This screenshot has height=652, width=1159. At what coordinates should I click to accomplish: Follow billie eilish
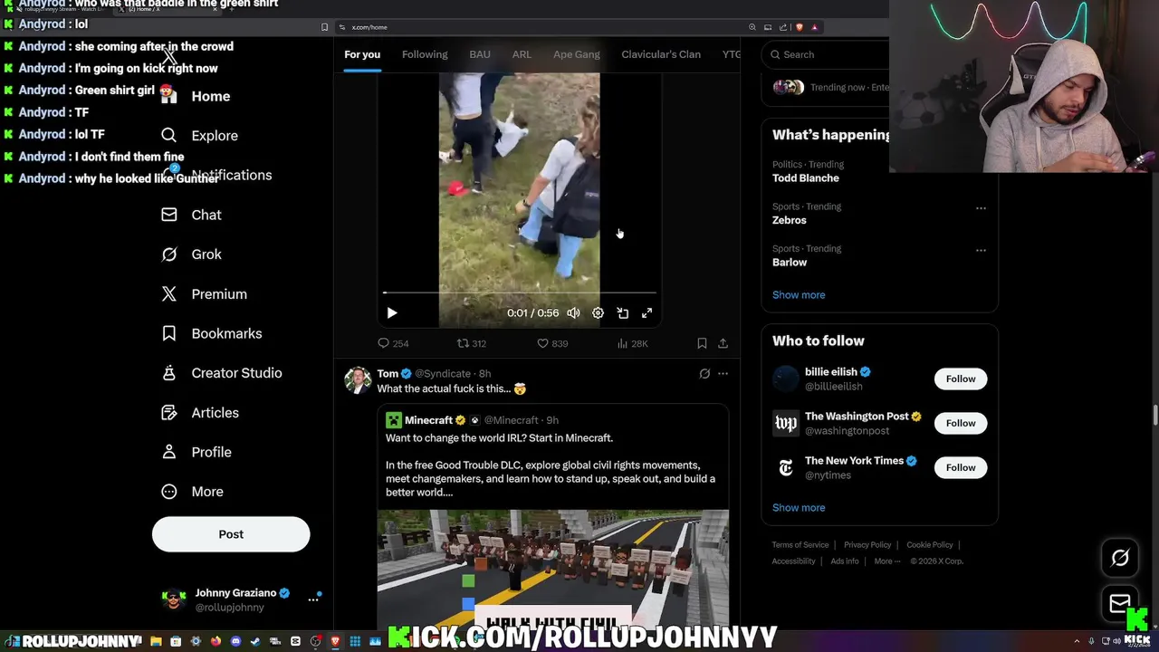pyautogui.click(x=961, y=379)
